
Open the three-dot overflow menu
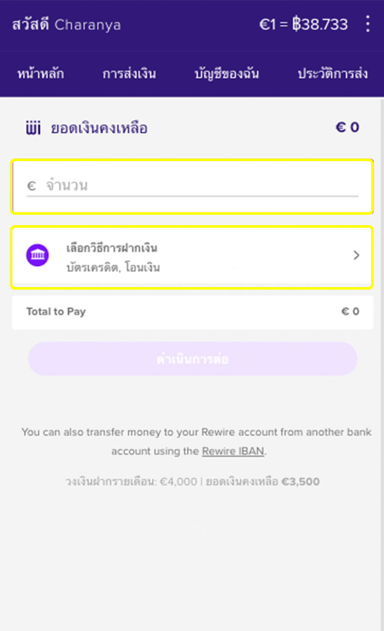coord(367,24)
